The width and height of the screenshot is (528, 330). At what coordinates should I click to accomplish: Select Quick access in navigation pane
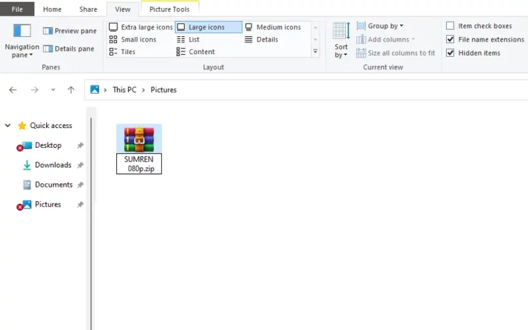(x=51, y=125)
